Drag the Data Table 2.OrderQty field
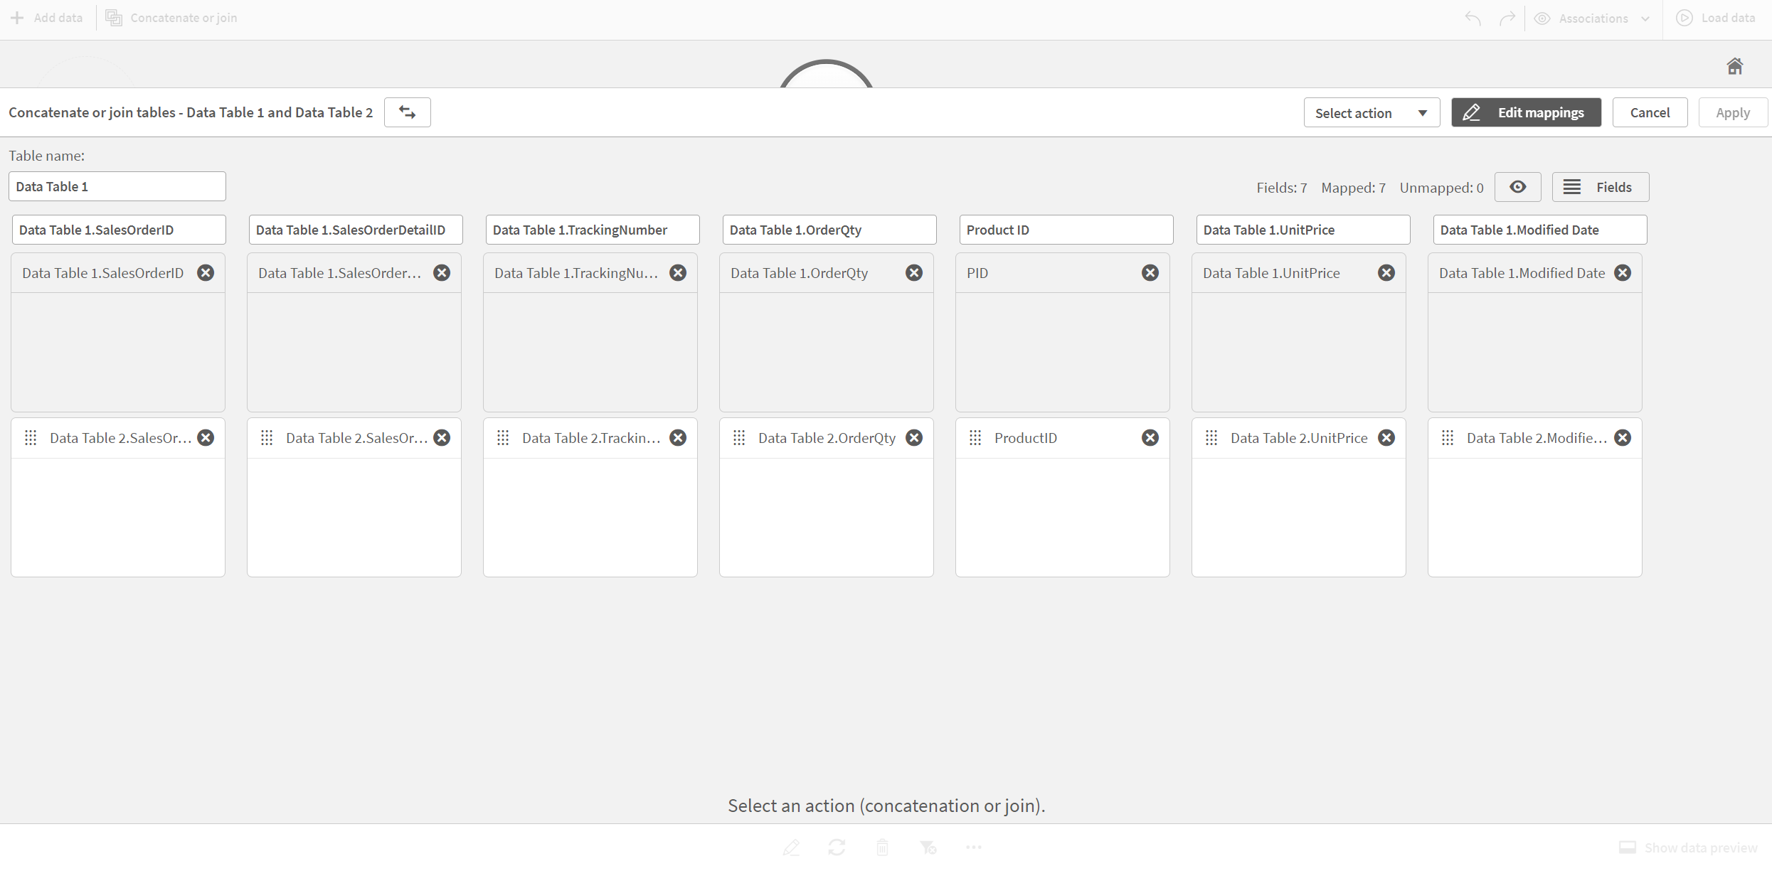Image resolution: width=1772 pixels, height=871 pixels. [x=737, y=438]
